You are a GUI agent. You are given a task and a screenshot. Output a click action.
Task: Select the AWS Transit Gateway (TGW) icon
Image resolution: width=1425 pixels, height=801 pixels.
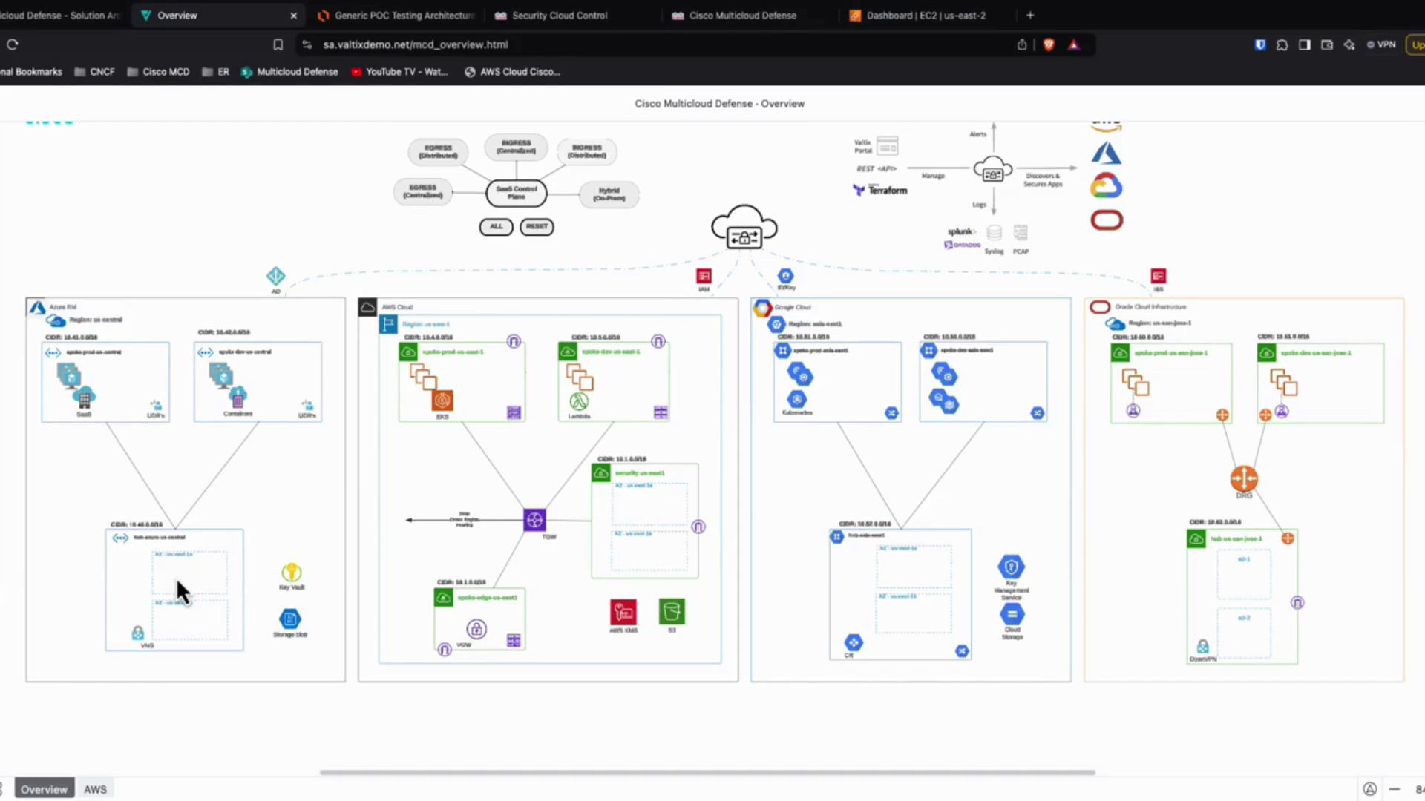(x=534, y=520)
